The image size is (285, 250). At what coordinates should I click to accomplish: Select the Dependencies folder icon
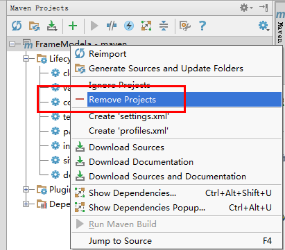[42, 204]
